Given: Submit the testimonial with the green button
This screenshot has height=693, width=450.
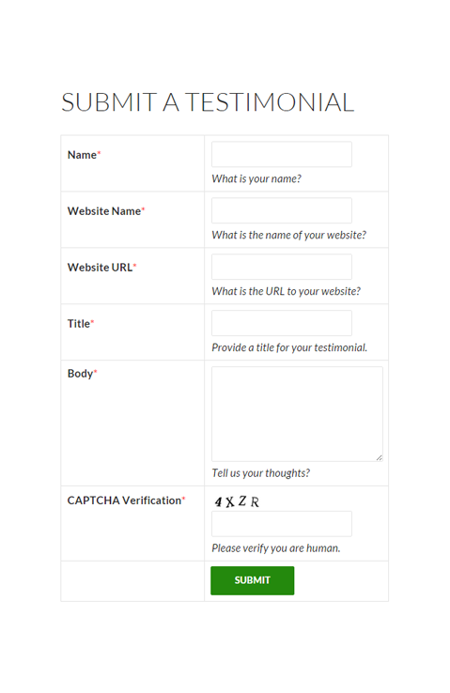Looking at the screenshot, I should [x=253, y=580].
